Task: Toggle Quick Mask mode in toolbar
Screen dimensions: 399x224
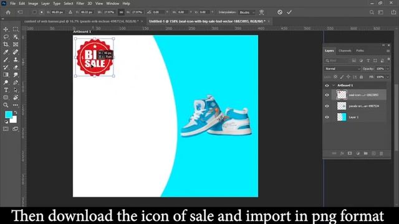Action: 6,129
